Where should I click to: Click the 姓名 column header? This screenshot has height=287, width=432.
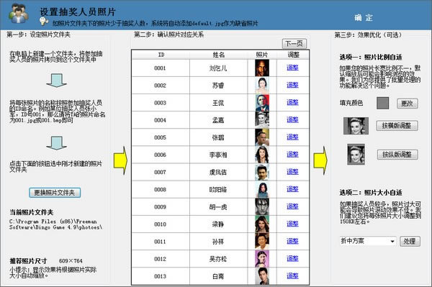[218, 55]
